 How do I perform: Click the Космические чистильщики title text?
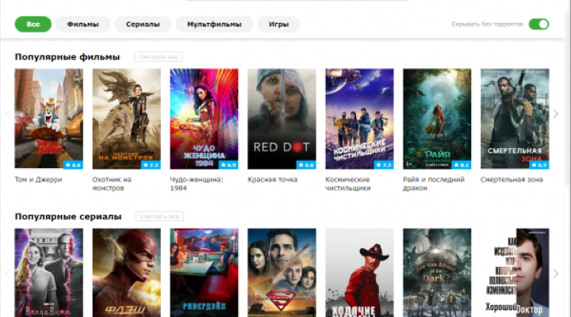tap(348, 184)
